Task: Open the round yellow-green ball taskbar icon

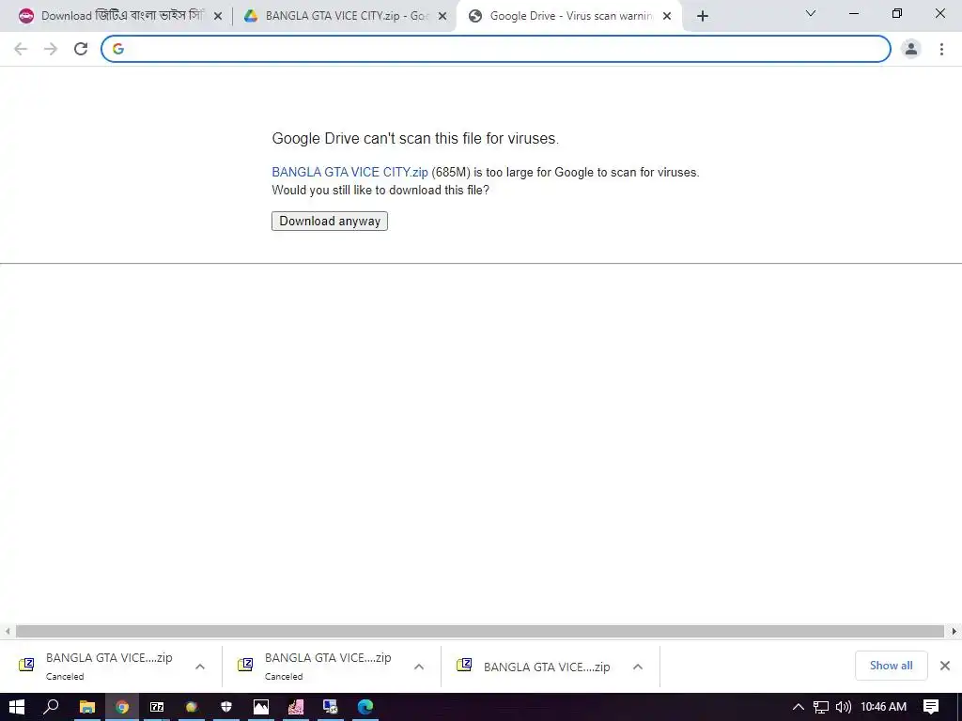Action: [192, 707]
